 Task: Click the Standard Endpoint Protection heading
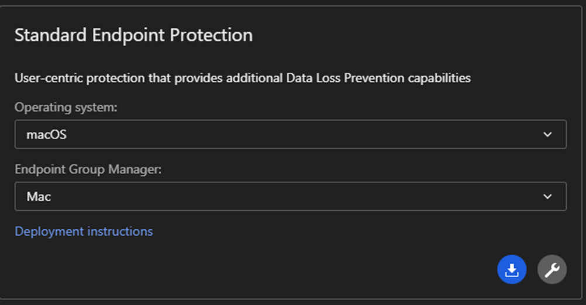click(x=133, y=35)
